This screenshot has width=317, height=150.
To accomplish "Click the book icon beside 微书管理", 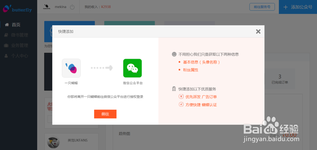I will point(6,35).
